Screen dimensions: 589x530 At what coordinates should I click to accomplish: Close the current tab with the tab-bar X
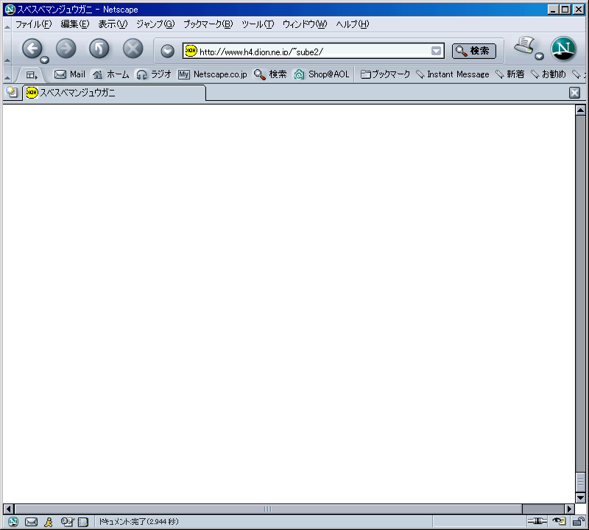574,93
